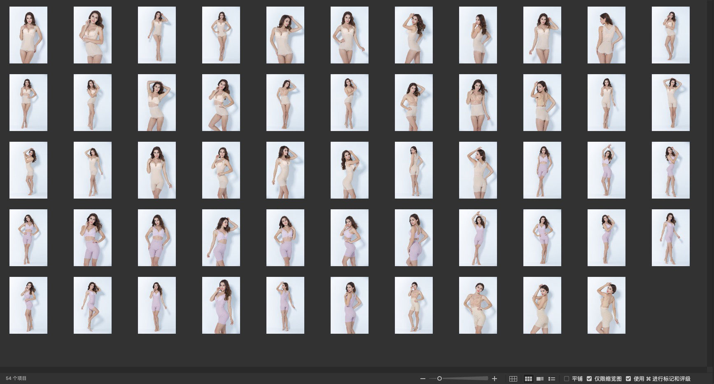This screenshot has height=384, width=714.
Task: Enable the 平铺 checkbox
Action: pyautogui.click(x=567, y=379)
